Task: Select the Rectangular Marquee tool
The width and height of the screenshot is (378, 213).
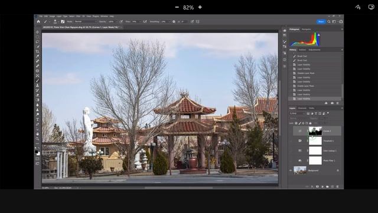Action: [37, 37]
